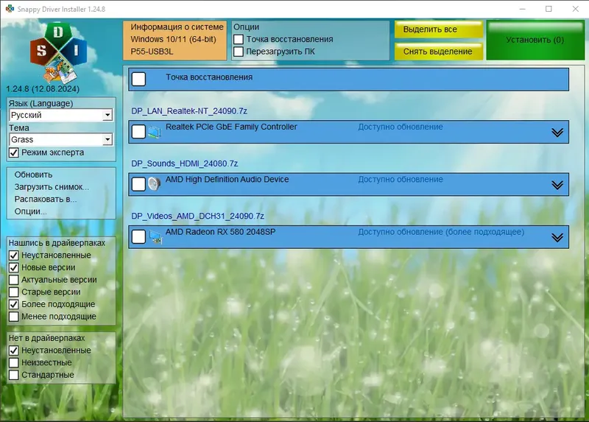The width and height of the screenshot is (589, 422).
Task: Check the large Точка восстановления row checkbox
Action: [138, 79]
